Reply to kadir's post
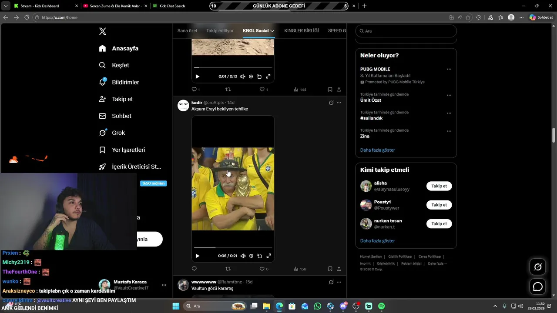The image size is (557, 313). (x=194, y=269)
